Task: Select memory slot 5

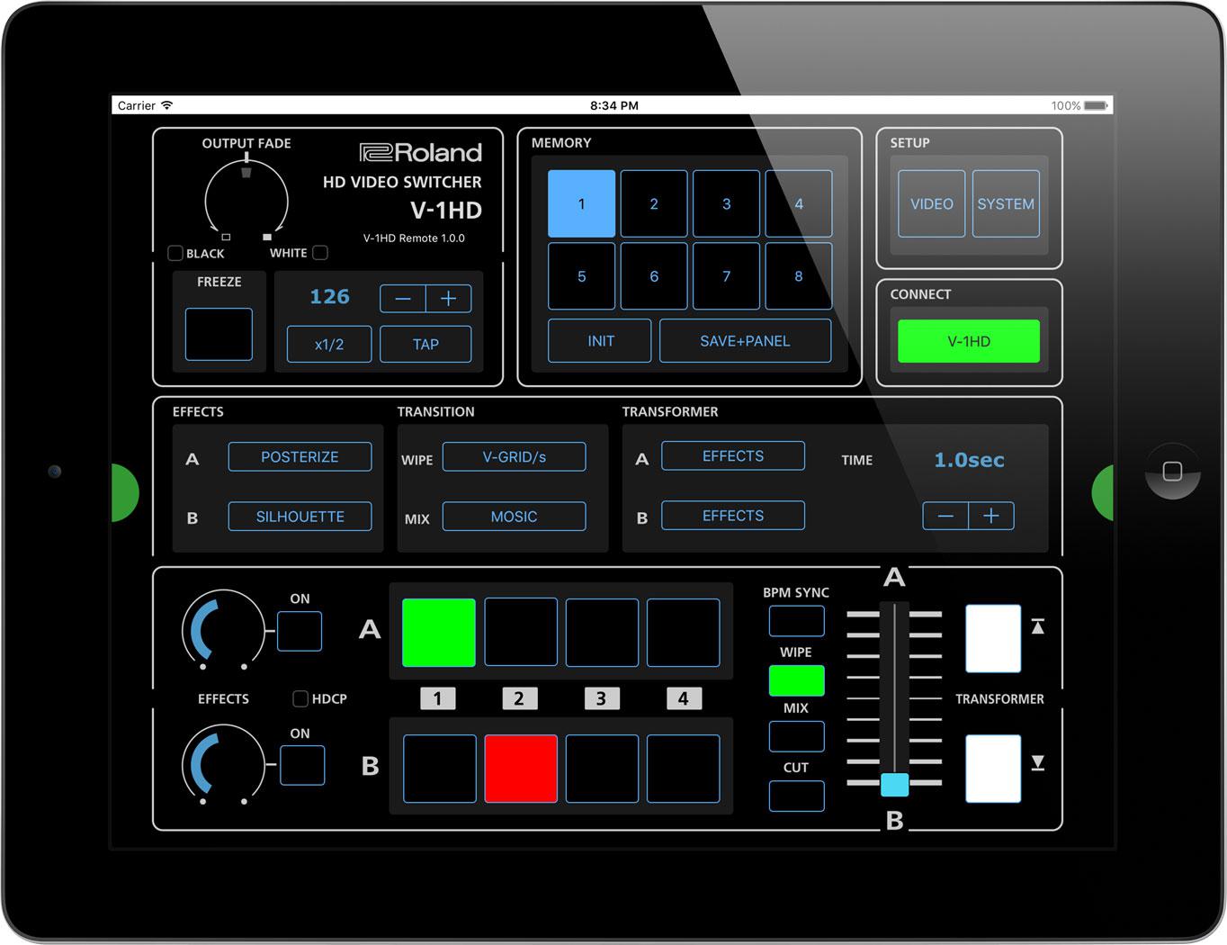Action: coord(582,276)
